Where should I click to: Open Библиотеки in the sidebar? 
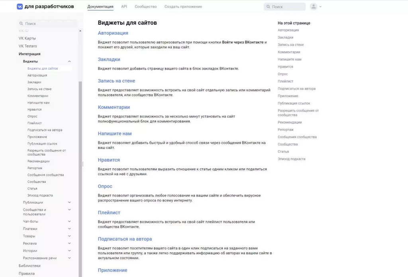(x=29, y=265)
